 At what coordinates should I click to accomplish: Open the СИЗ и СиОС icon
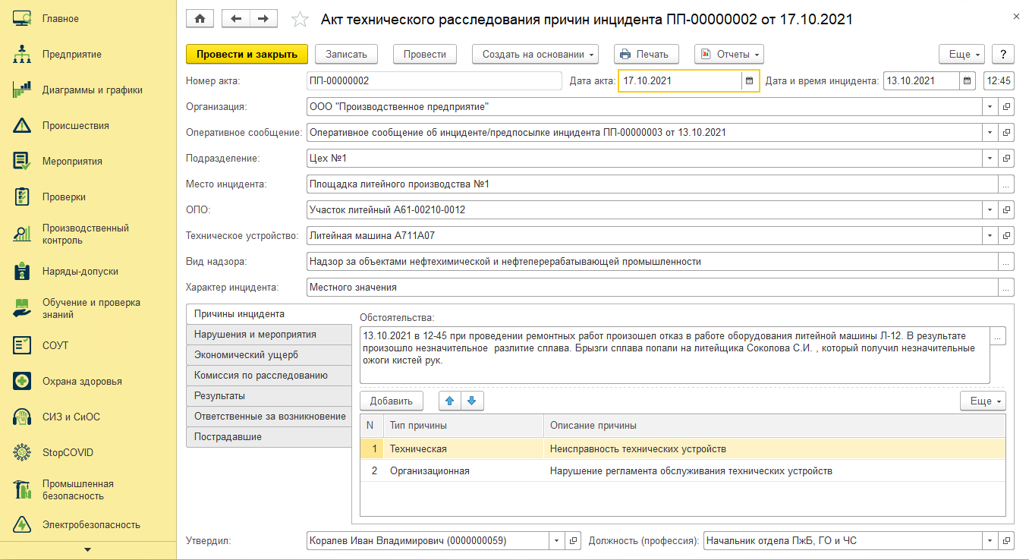(22, 417)
